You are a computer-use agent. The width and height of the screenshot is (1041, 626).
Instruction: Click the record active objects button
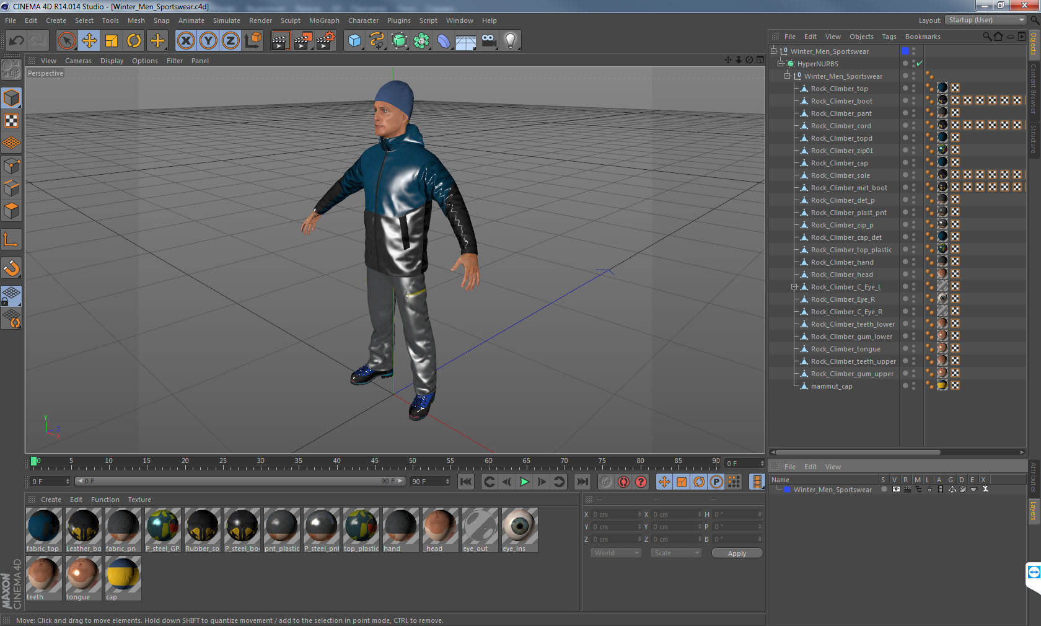click(x=606, y=482)
